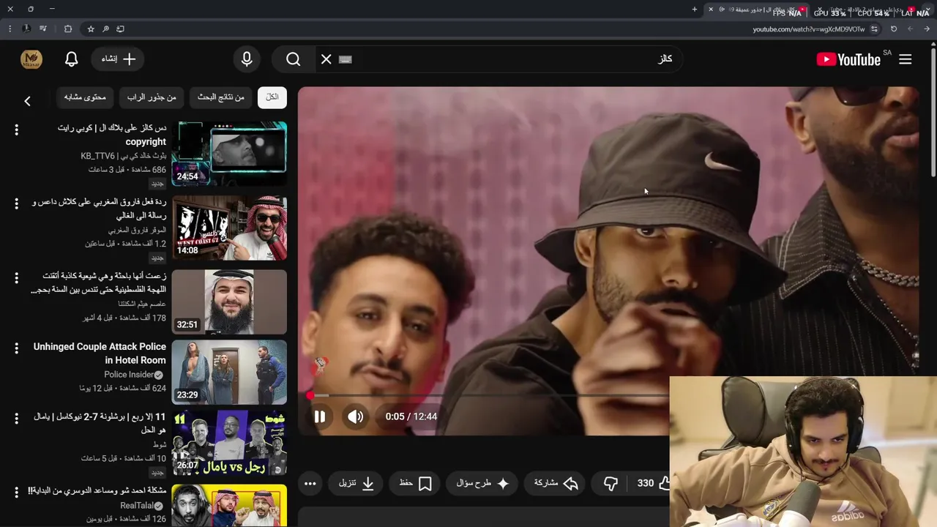Open the browser profile avatar
This screenshot has width=937, height=527.
coord(26,29)
